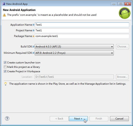Viewport: 133px width, 126px height.
Task: Uncheck Create custom launcher icon
Action: click(x=5, y=62)
